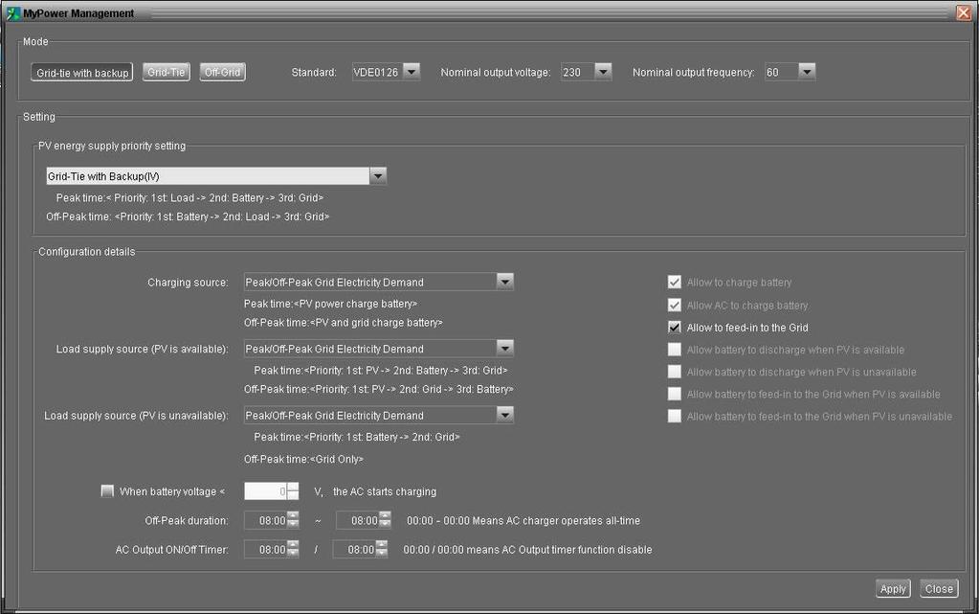Toggle Allow battery to feed-in when PV is available
The image size is (979, 614).
(675, 394)
